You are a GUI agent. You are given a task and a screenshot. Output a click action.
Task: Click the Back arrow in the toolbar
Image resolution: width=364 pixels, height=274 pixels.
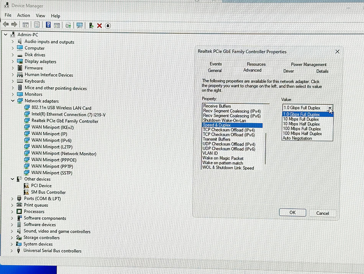6,24
